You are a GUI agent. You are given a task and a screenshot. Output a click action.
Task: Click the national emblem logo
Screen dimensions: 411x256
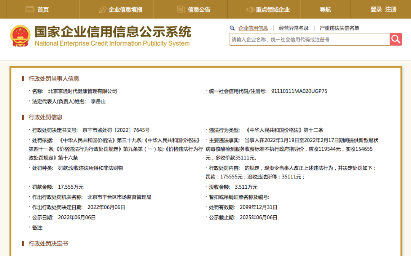click(x=20, y=36)
